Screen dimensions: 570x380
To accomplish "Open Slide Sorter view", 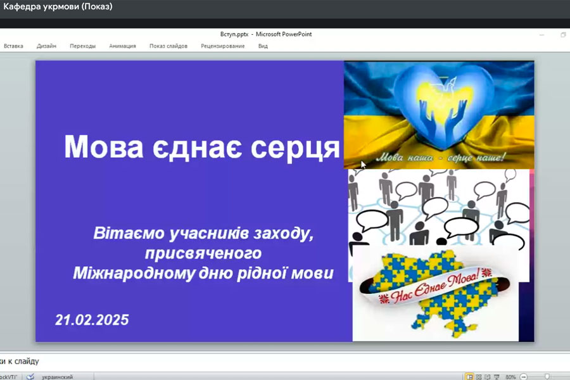I will coord(479,376).
